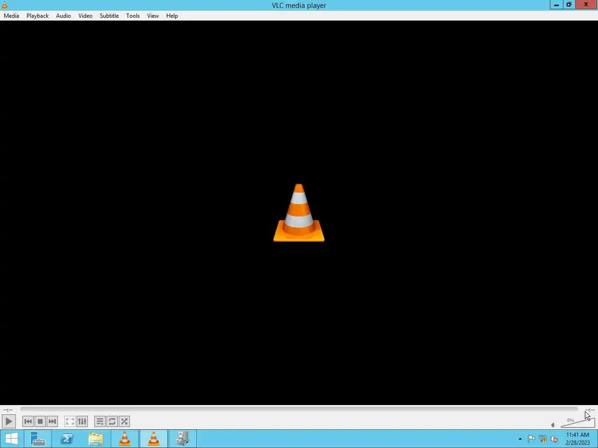Toggle loop repeat mode
Image resolution: width=598 pixels, height=448 pixels.
(112, 421)
